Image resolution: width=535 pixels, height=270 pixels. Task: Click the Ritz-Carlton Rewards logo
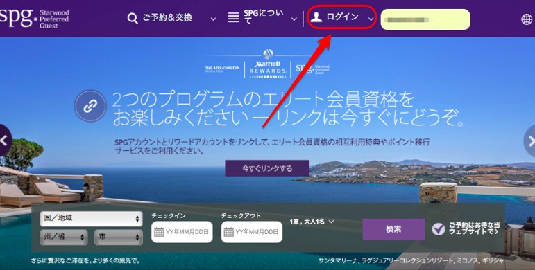(222, 69)
